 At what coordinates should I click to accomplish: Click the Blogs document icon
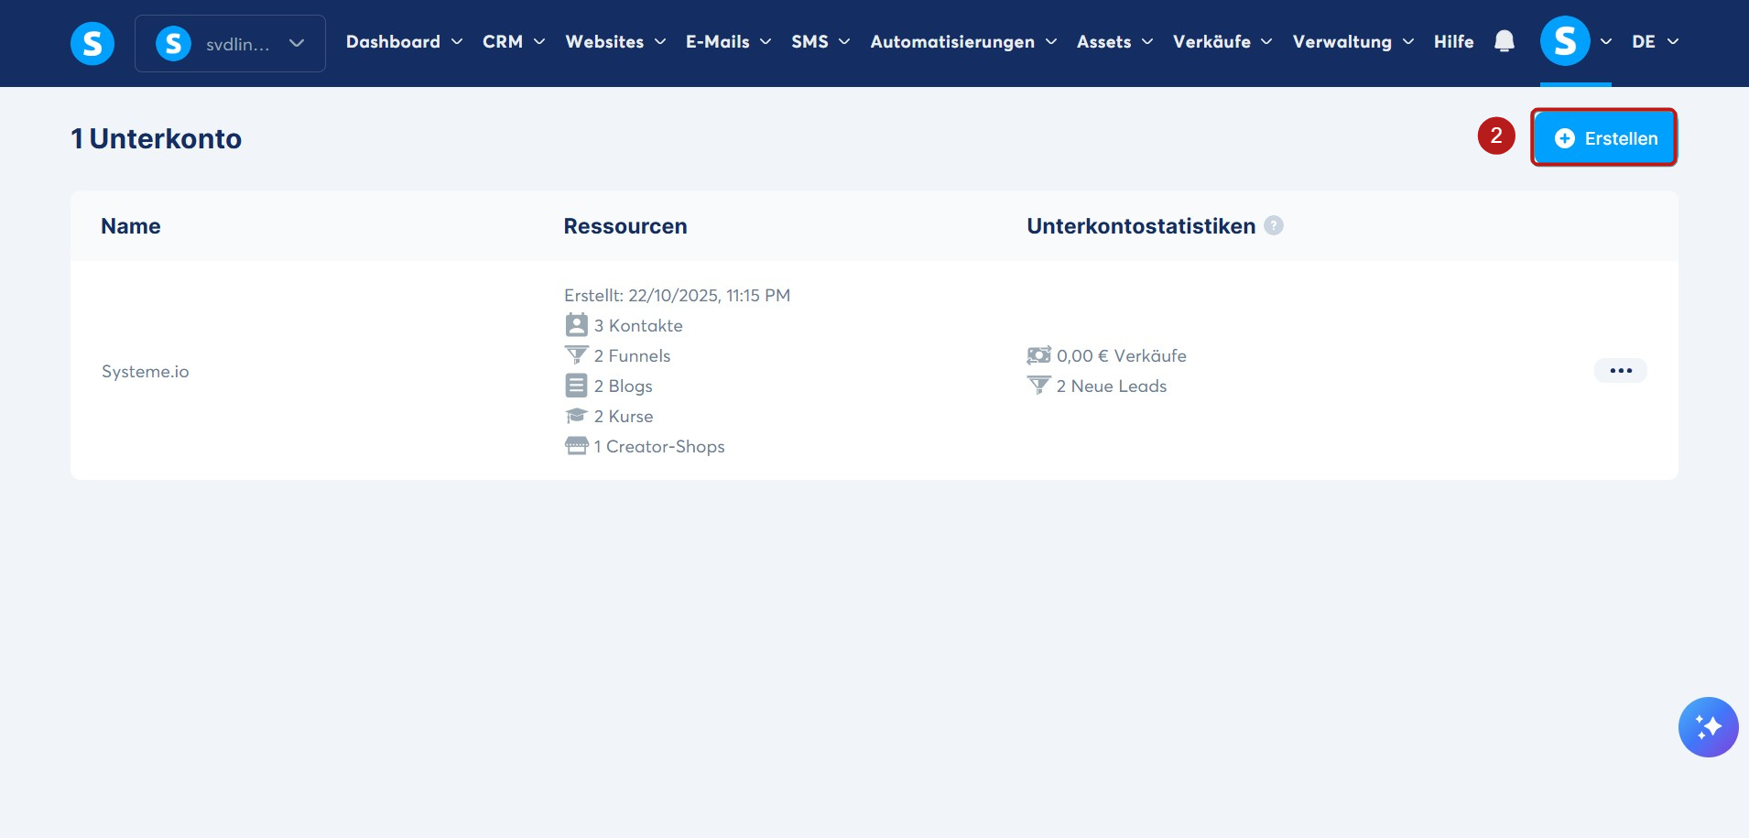tap(576, 386)
